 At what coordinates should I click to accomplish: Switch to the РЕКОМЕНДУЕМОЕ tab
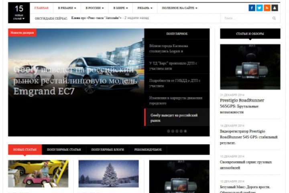(148, 150)
